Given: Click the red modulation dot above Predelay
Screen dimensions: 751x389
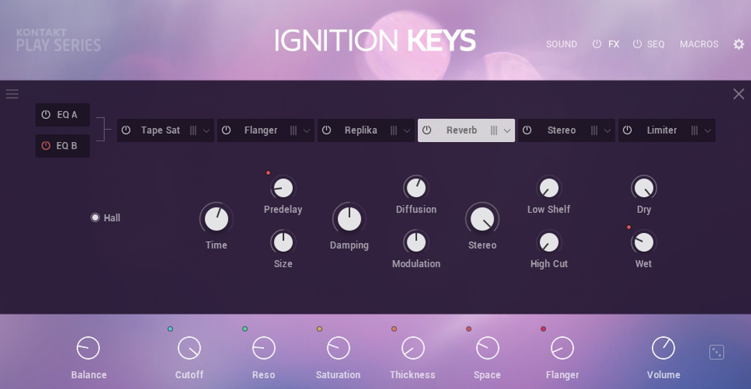Looking at the screenshot, I should pyautogui.click(x=268, y=173).
